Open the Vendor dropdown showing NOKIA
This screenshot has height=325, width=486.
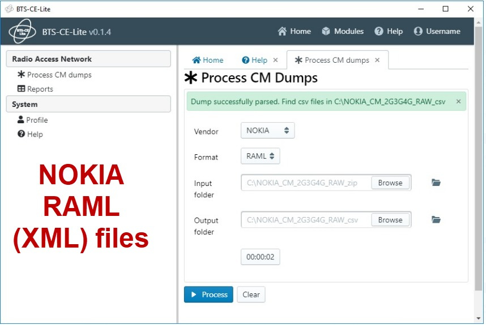click(267, 131)
